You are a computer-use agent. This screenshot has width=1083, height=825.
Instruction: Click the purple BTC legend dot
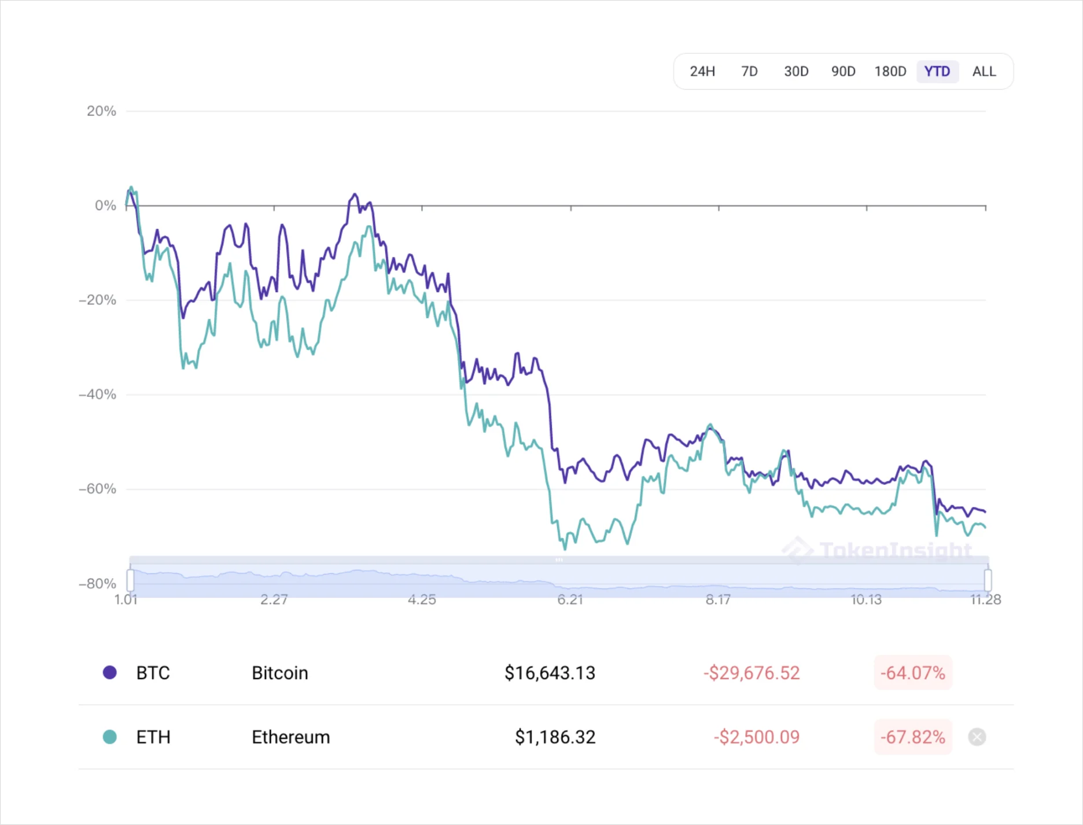point(110,672)
